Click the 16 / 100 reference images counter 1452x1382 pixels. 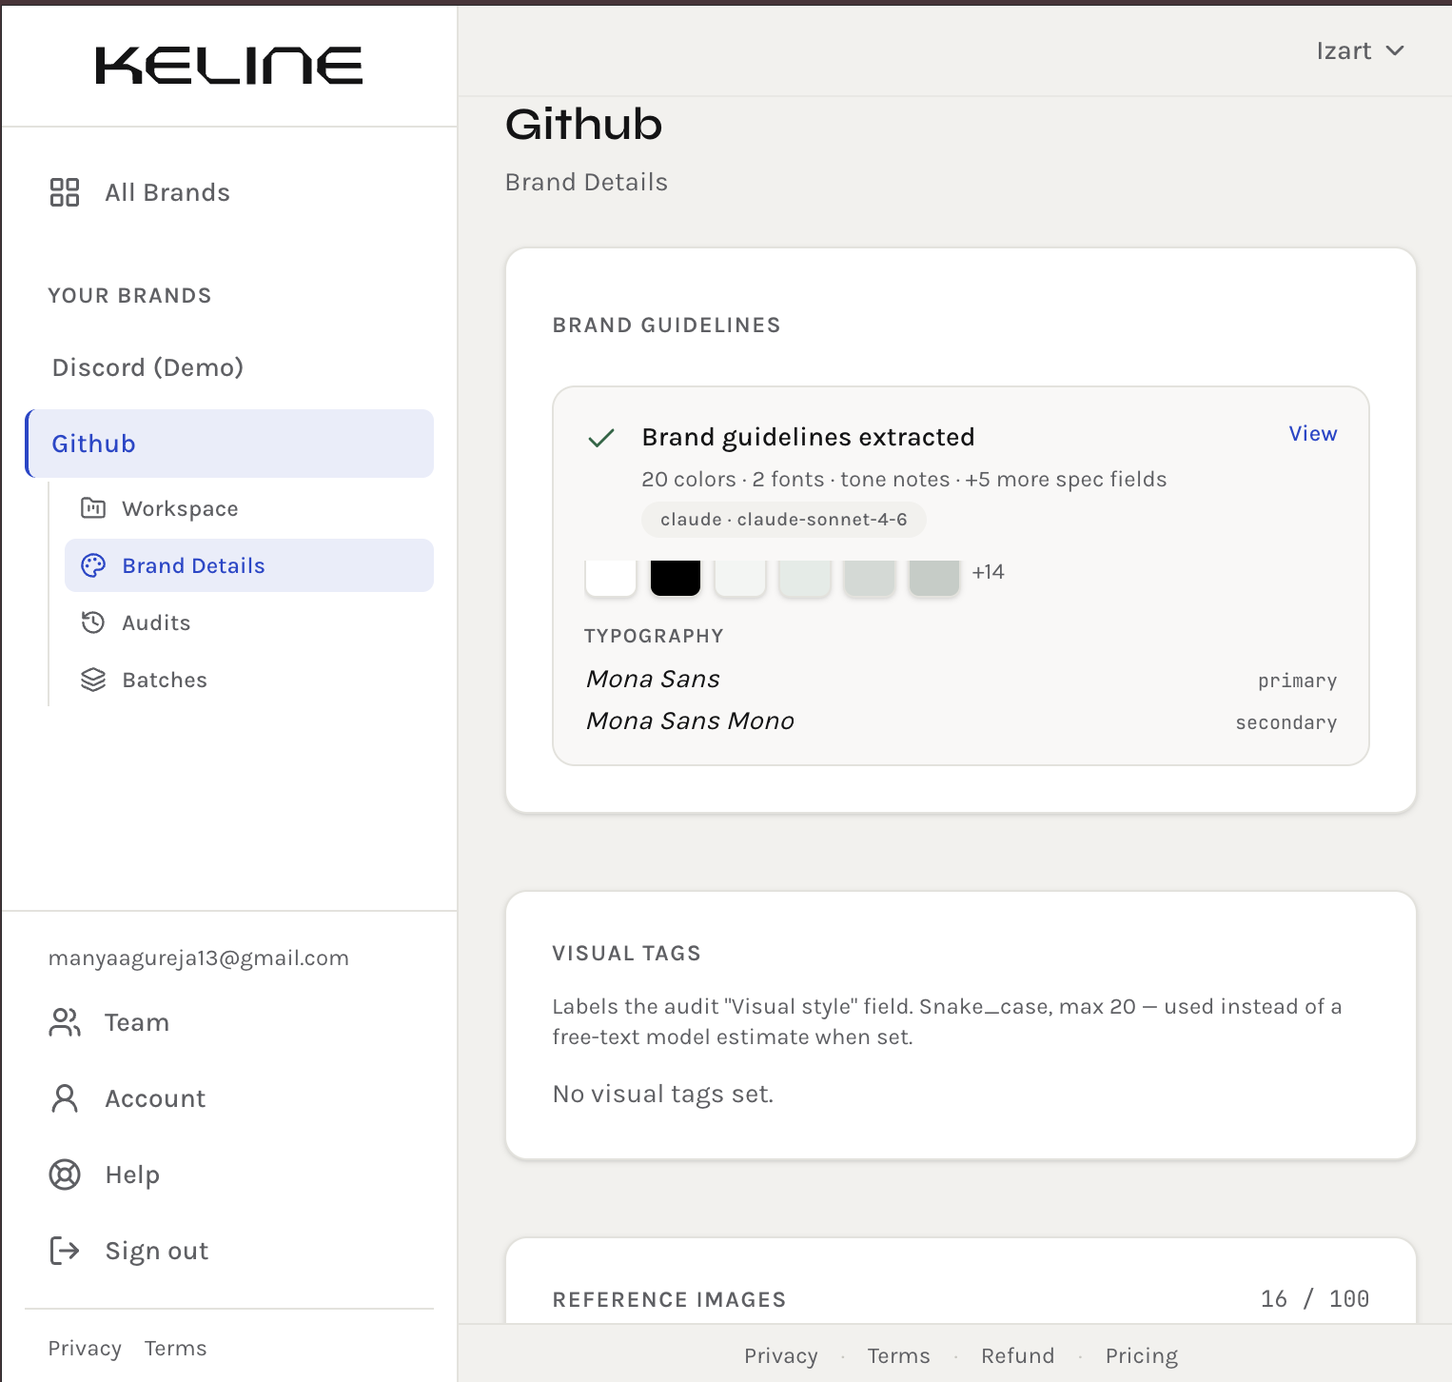pos(1315,1299)
